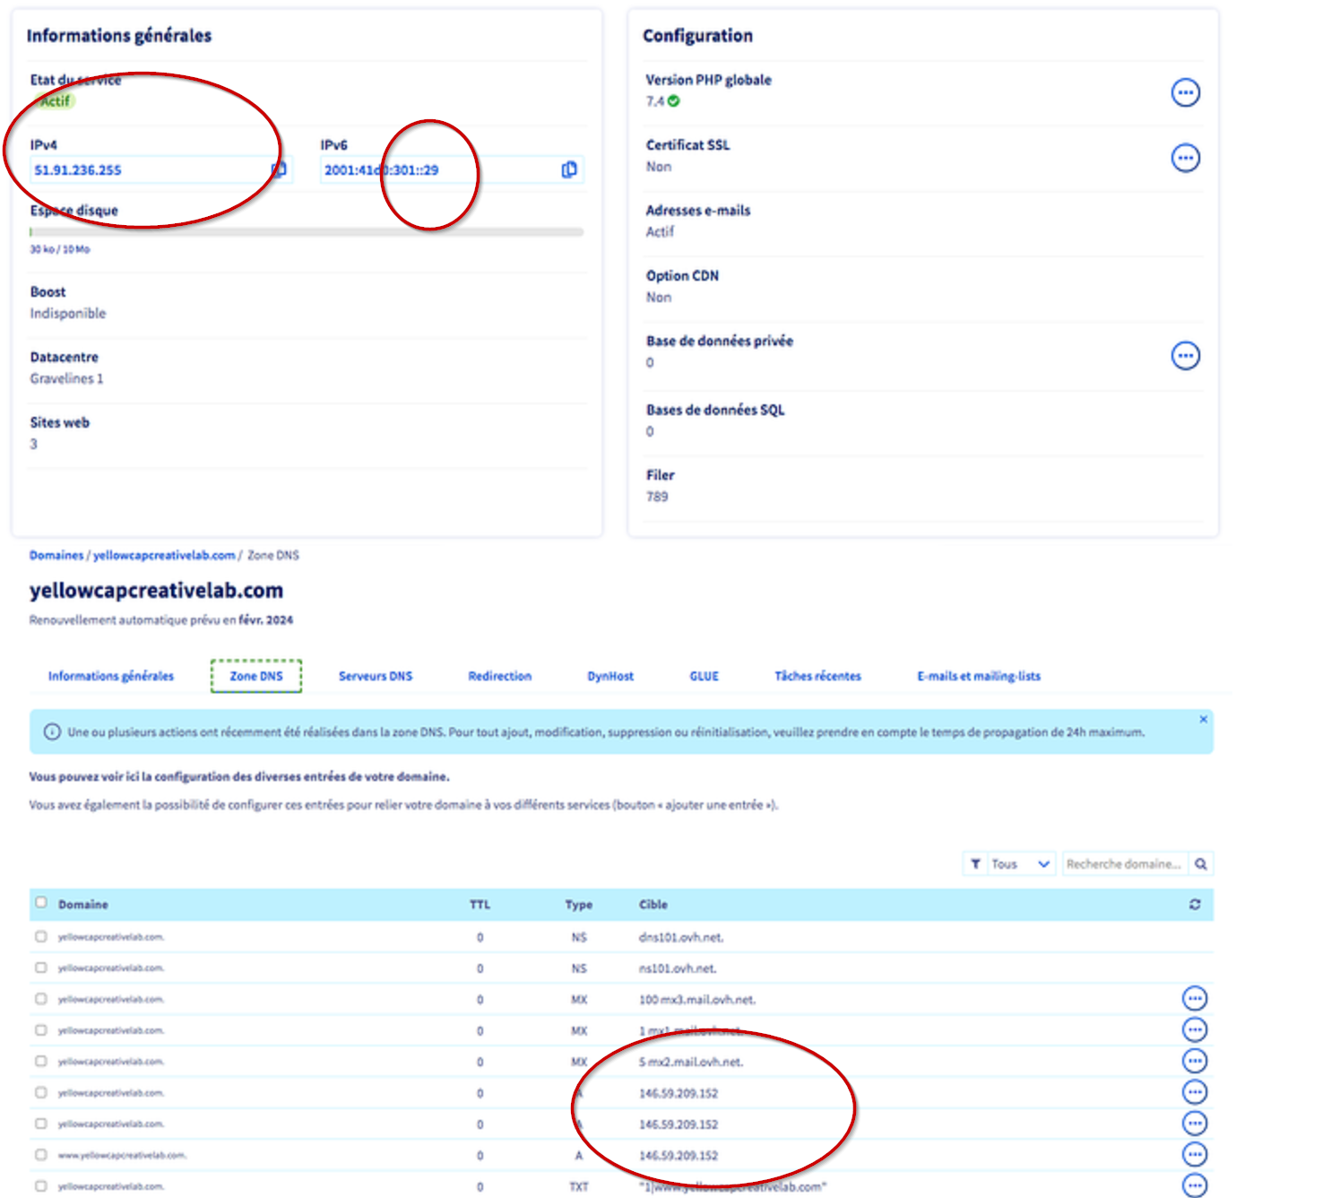
Task: Open options for Version PHP globale
Action: [1185, 92]
